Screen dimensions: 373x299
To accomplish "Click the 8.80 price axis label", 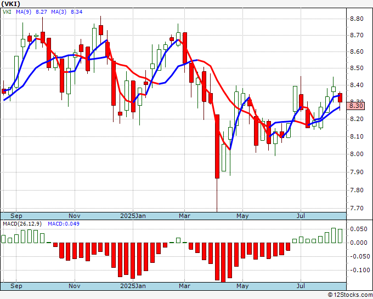I will coord(357,19).
